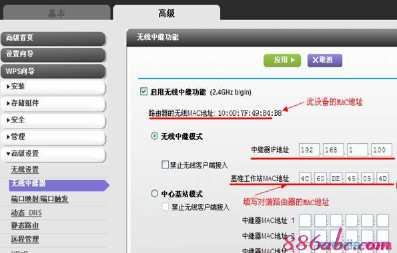Click base station MAC field DE
The image size is (397, 253).
point(336,178)
